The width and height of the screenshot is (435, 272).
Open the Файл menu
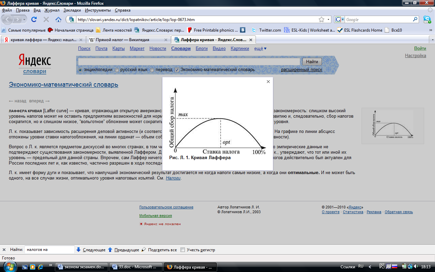click(x=7, y=10)
